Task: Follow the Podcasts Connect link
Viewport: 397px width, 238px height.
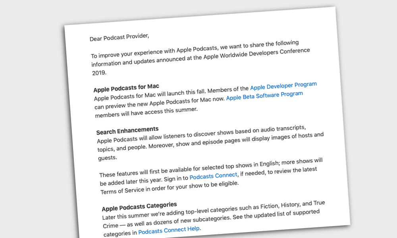Action: (214, 176)
